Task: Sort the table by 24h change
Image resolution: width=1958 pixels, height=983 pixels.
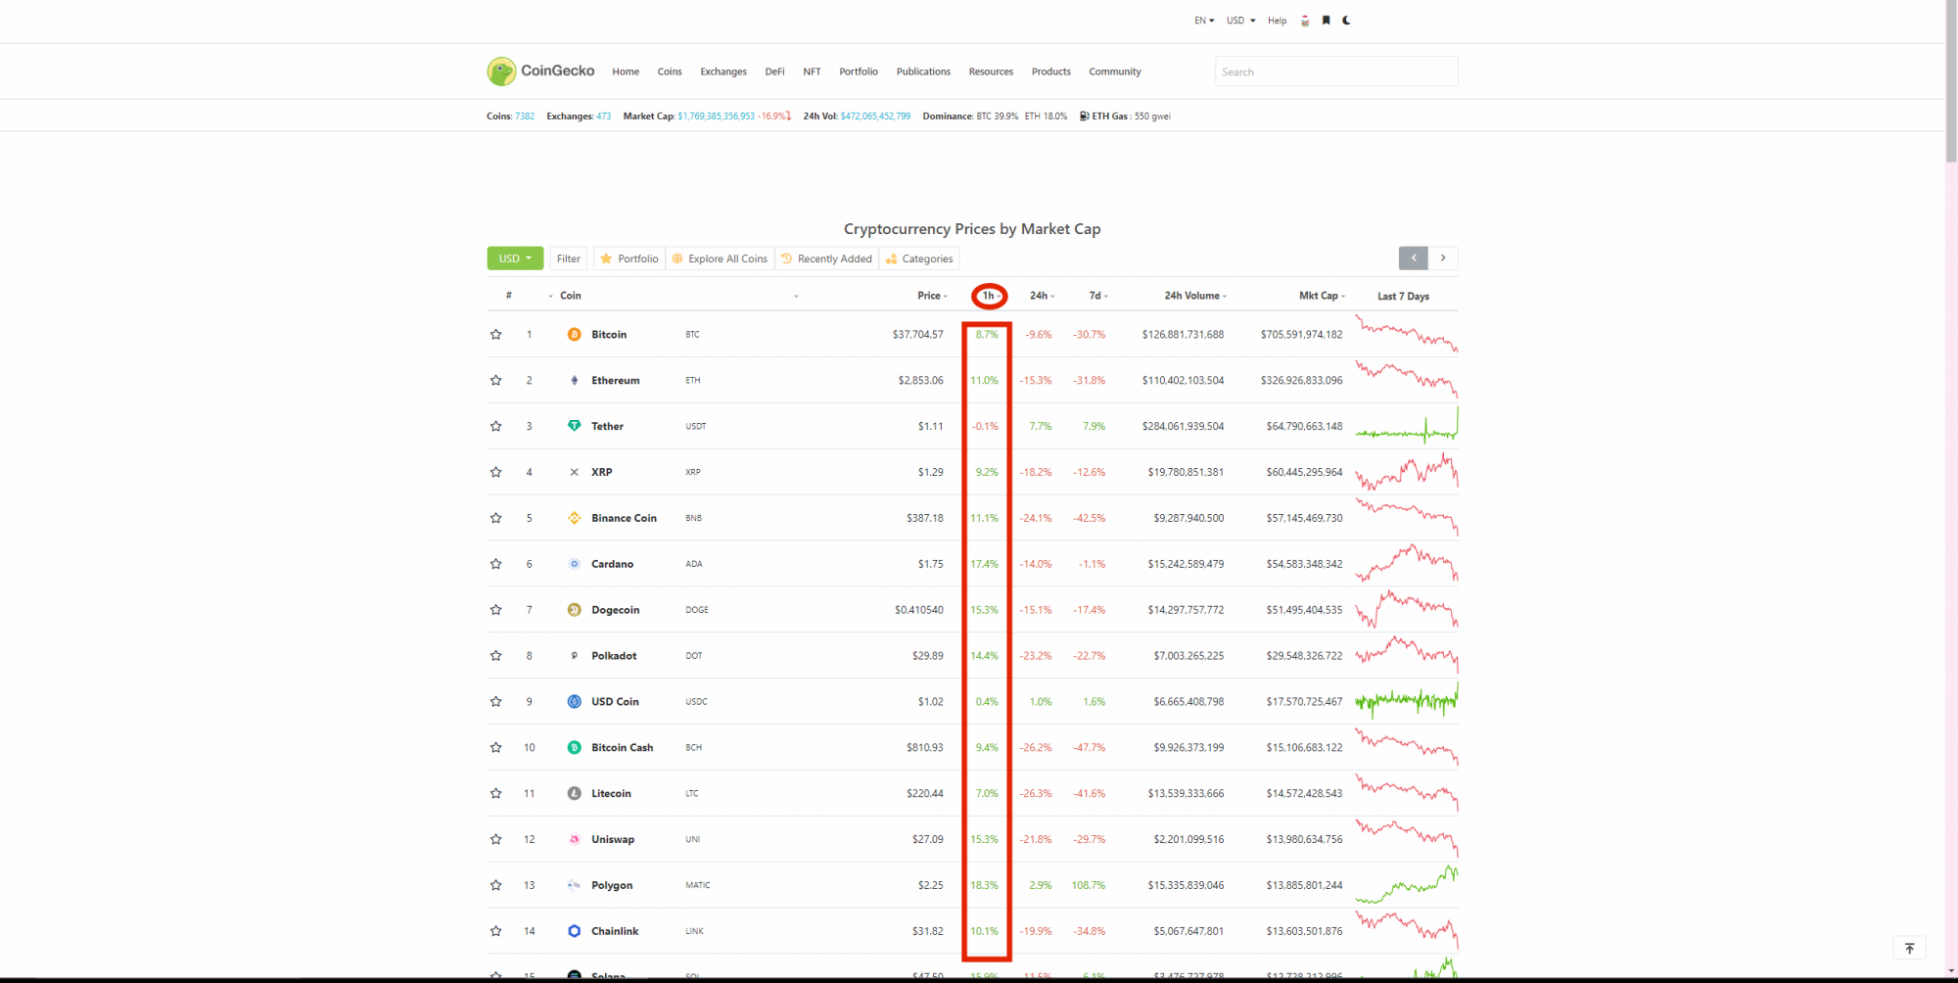Action: [x=1042, y=296]
